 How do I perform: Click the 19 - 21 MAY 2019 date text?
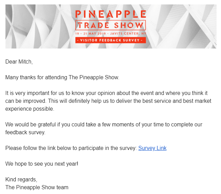tap(90, 33)
